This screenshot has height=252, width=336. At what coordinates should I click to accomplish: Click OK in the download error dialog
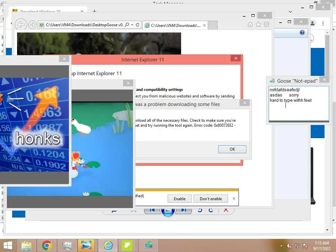pyautogui.click(x=232, y=149)
